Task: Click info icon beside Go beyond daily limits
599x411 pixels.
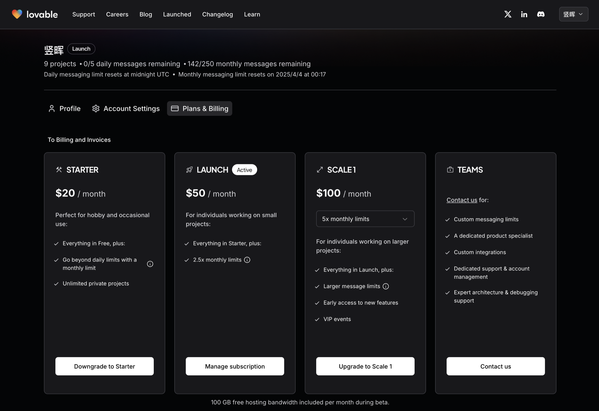Action: pos(150,264)
